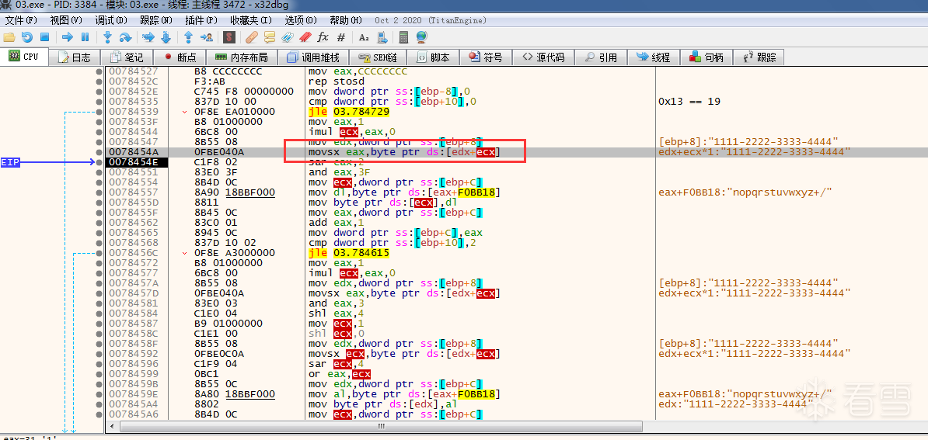Image resolution: width=928 pixels, height=440 pixels.
Task: Toggle breakpoint dot at address 0078454A
Action: [99, 152]
